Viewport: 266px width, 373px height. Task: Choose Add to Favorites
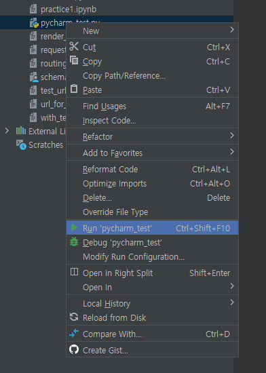[152, 153]
